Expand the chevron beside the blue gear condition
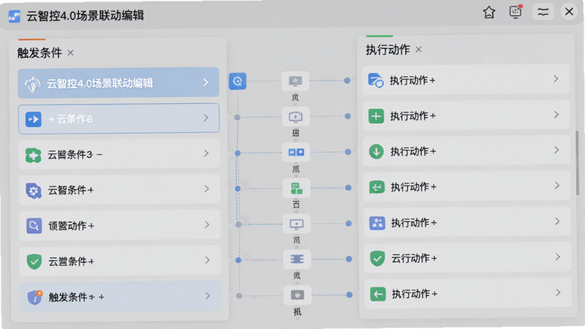585x329 pixels. pyautogui.click(x=207, y=189)
